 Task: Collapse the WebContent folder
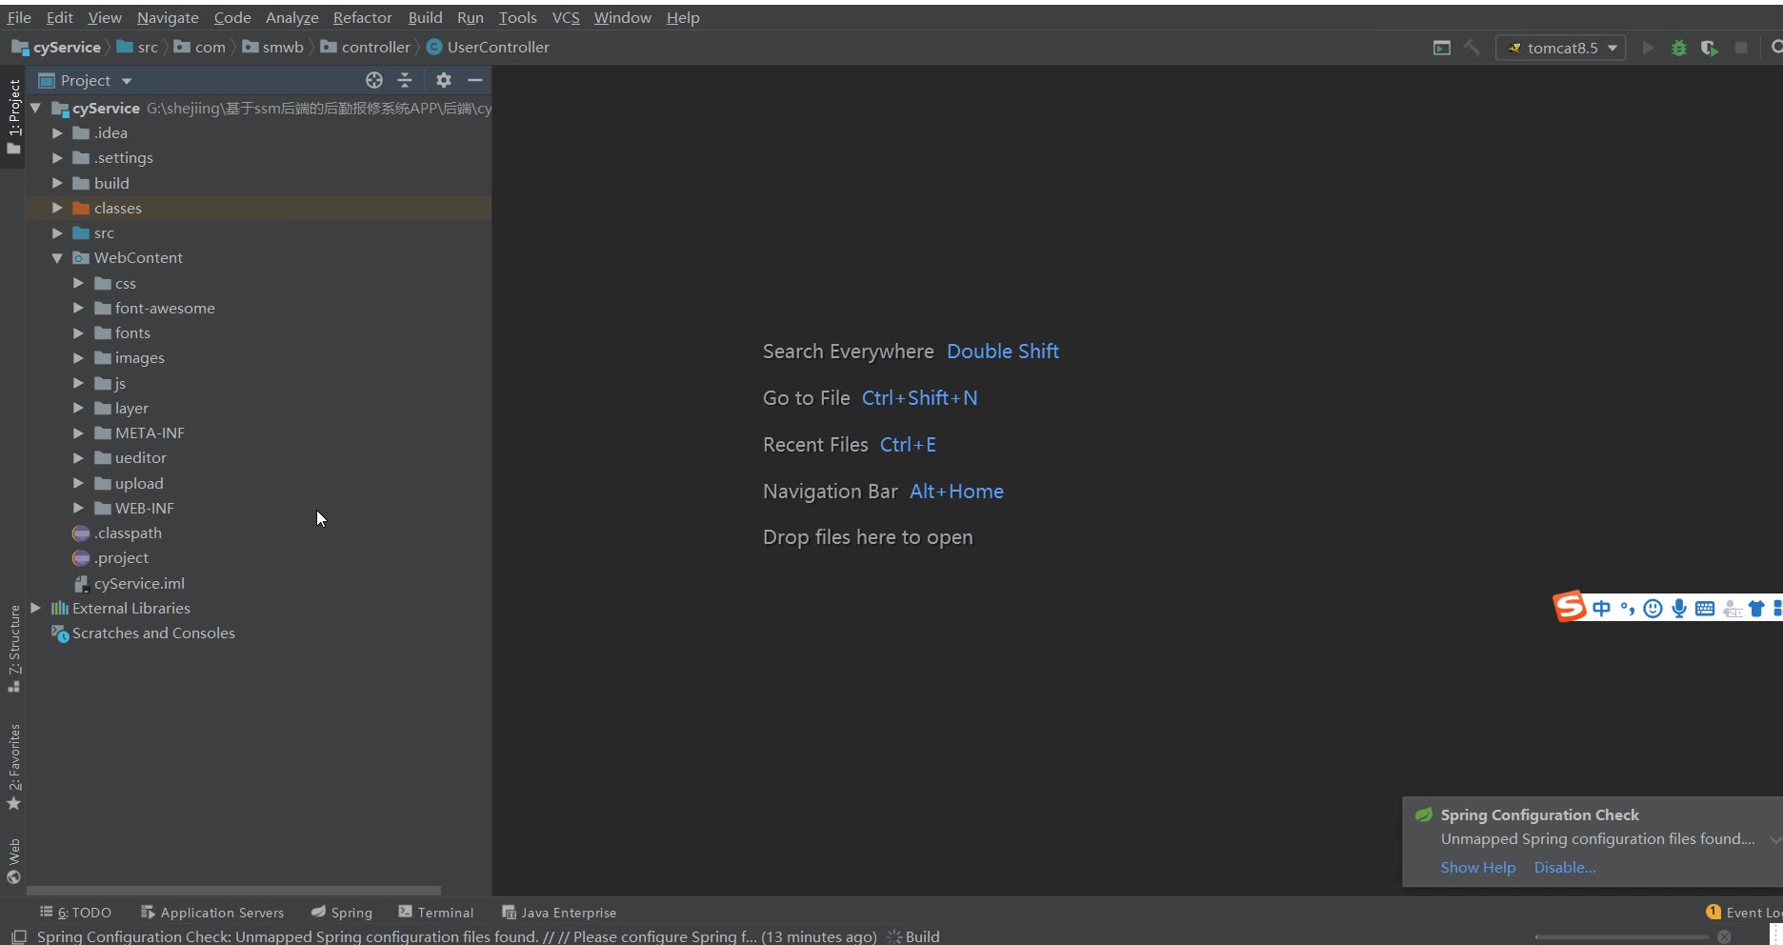pos(57,258)
